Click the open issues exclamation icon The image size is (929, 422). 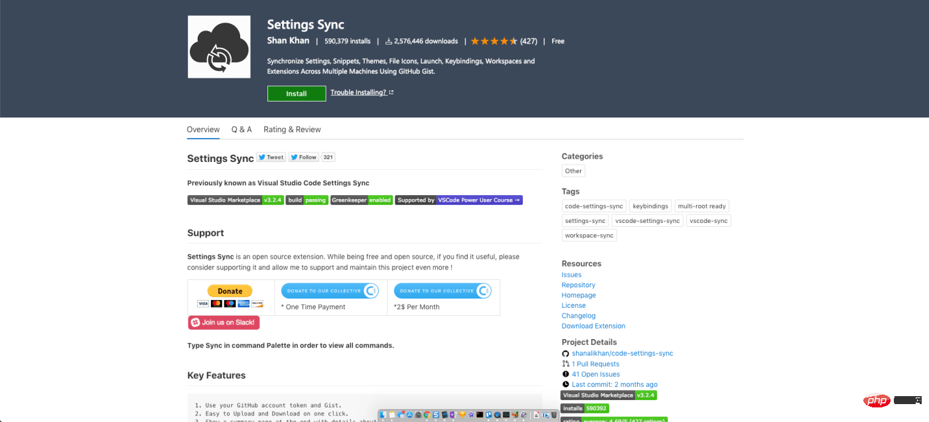point(565,374)
